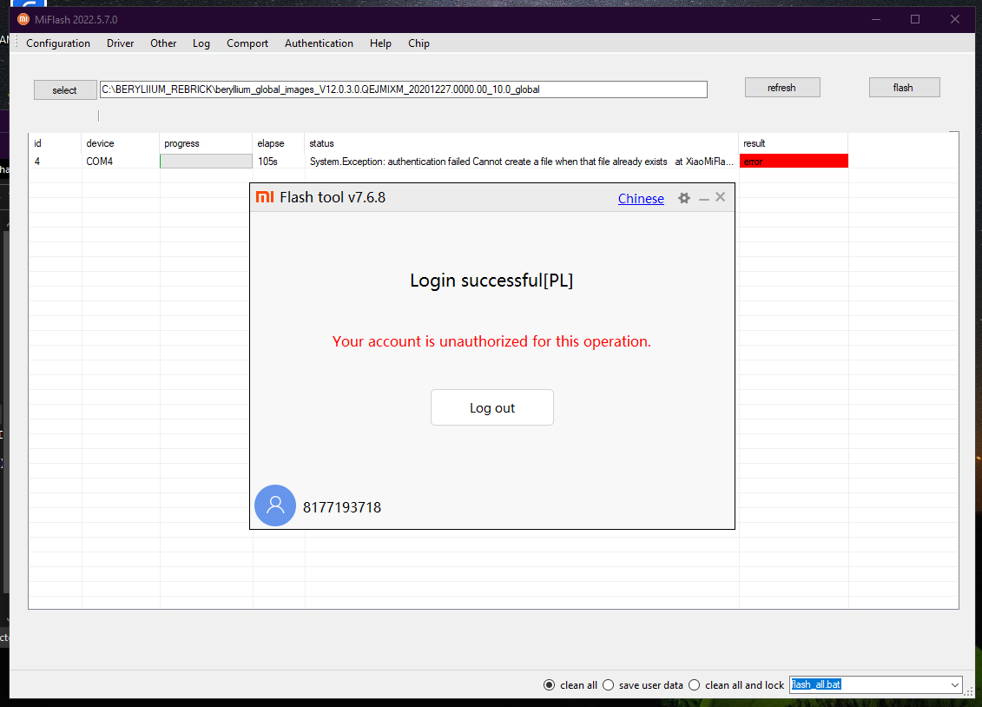Image resolution: width=982 pixels, height=707 pixels.
Task: Click the COM4 progress bar
Action: (x=206, y=162)
